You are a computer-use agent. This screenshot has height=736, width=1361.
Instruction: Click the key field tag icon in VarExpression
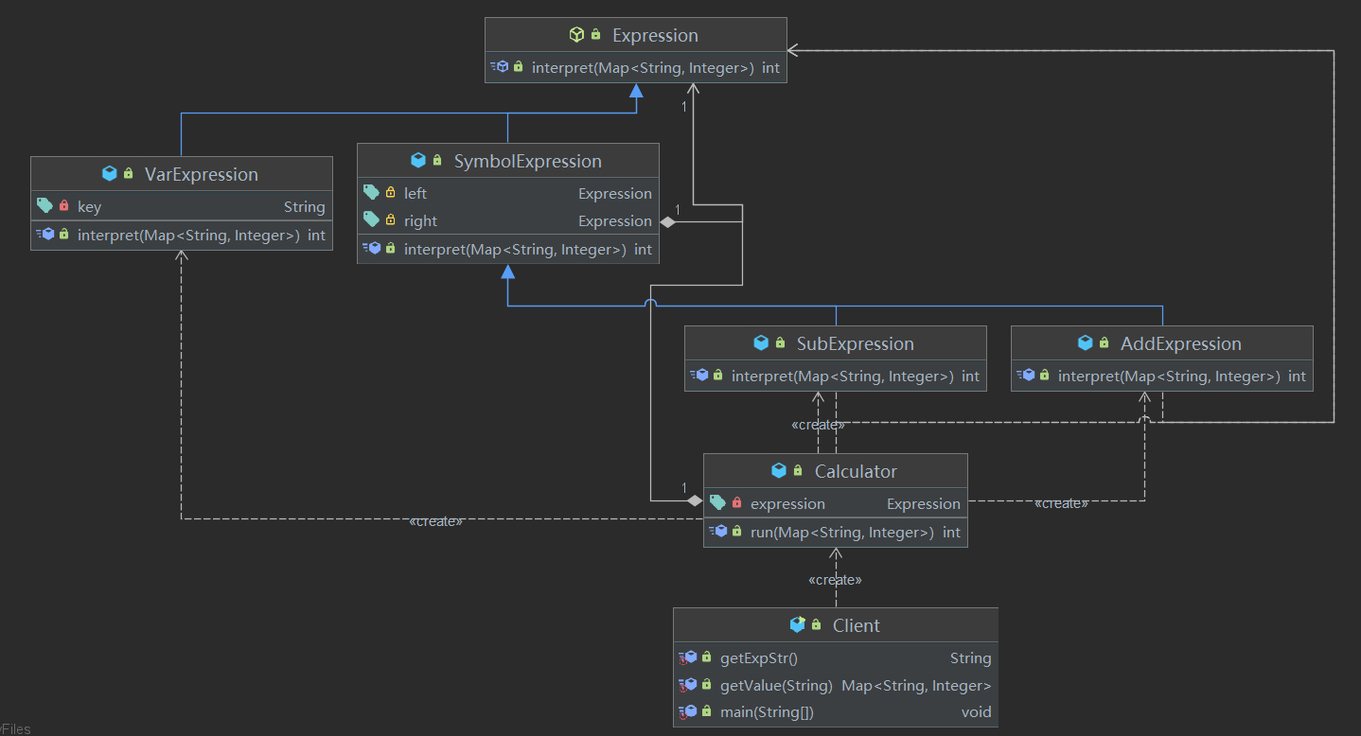[x=44, y=205]
